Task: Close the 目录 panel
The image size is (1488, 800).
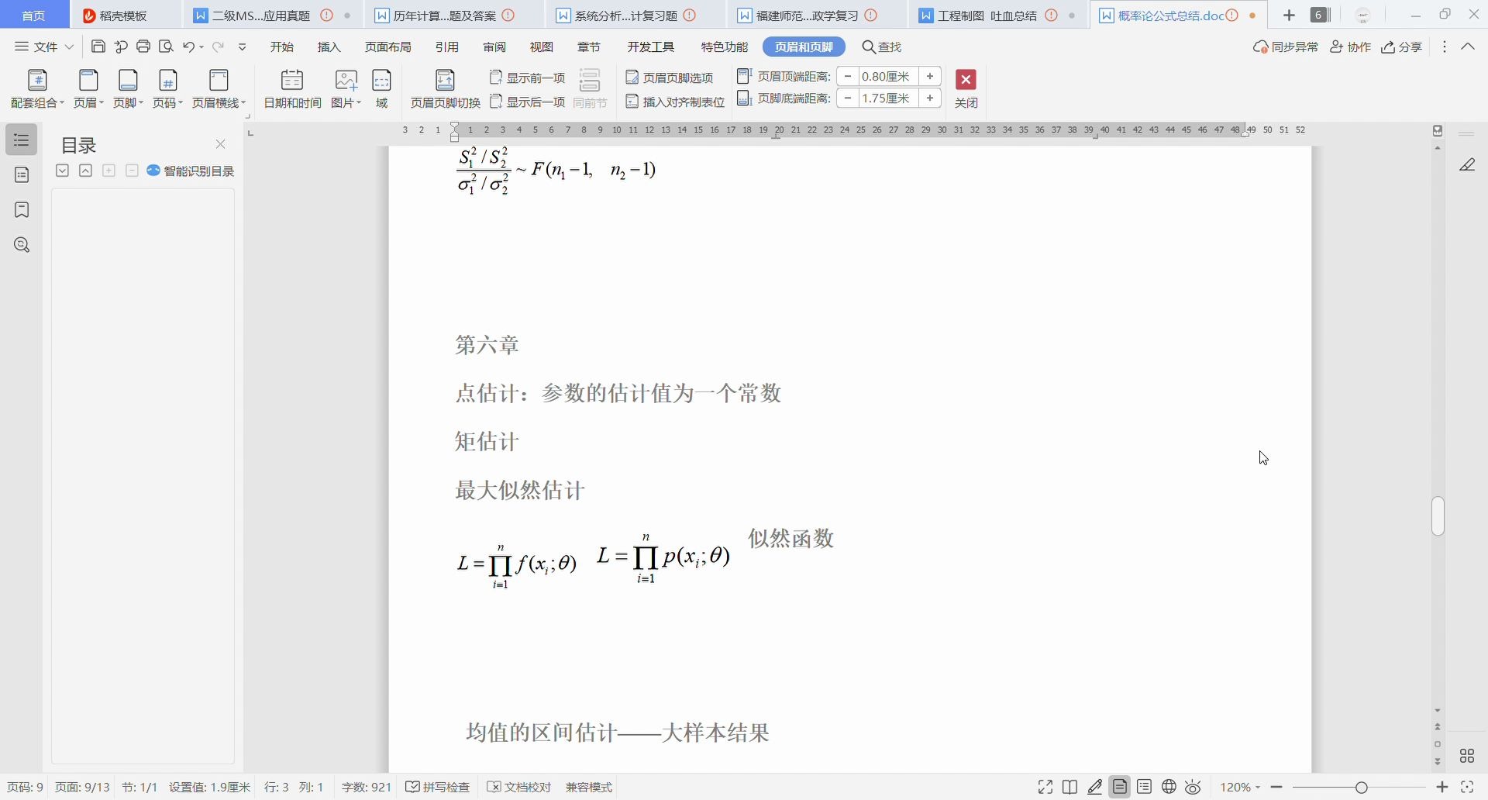Action: 220,144
